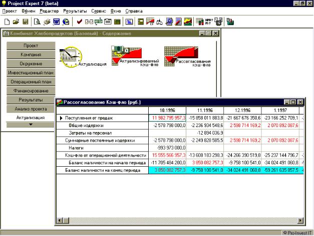Open the Сервис menu
Viewport: 314px width, 236px height.
click(99, 11)
